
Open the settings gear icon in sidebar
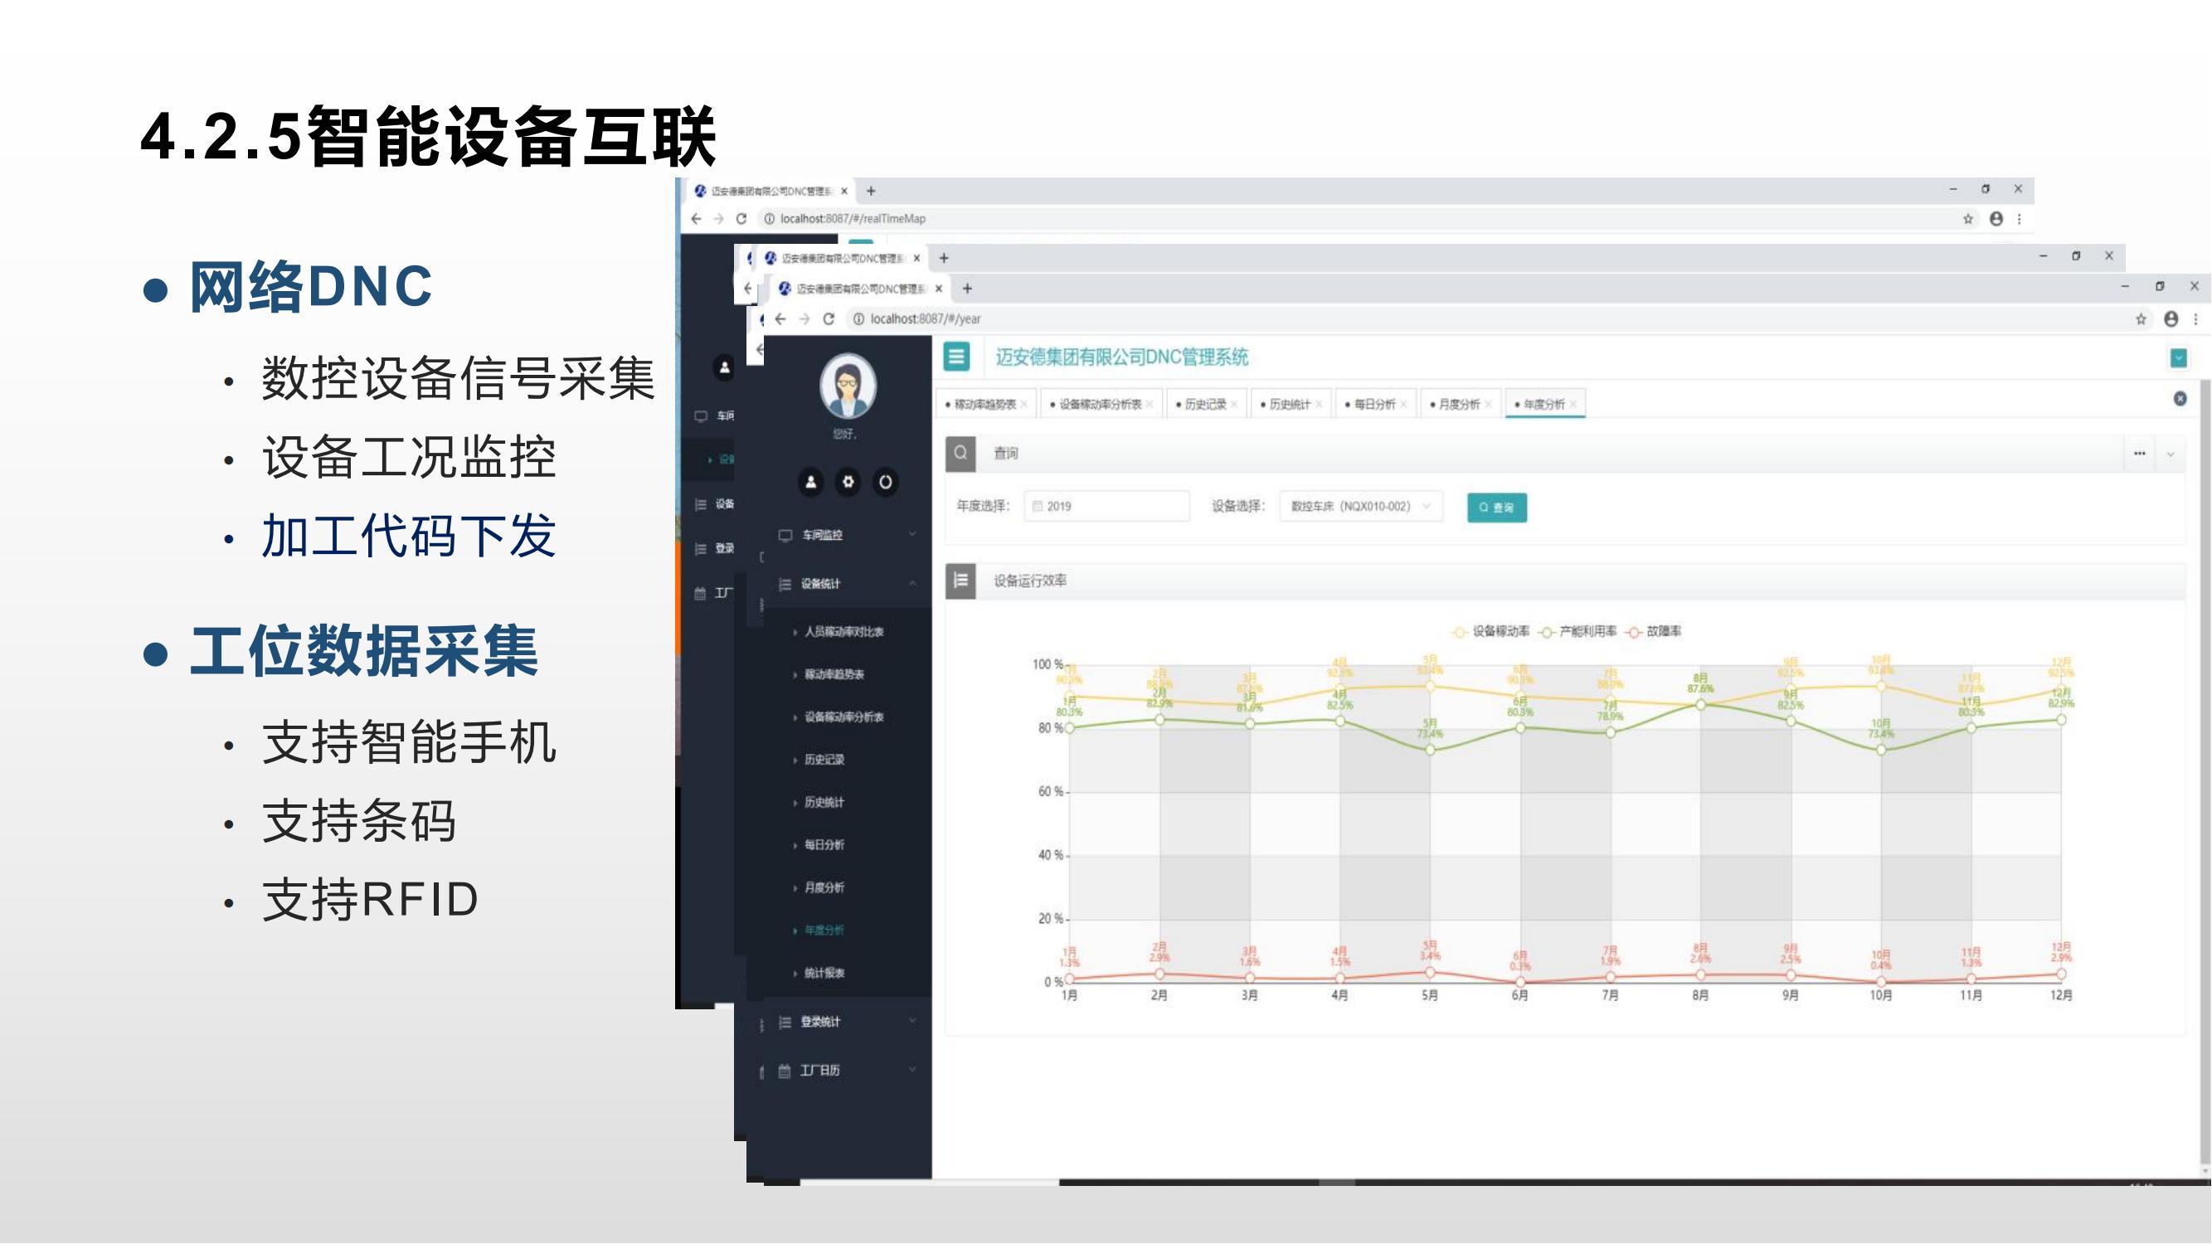(x=848, y=482)
